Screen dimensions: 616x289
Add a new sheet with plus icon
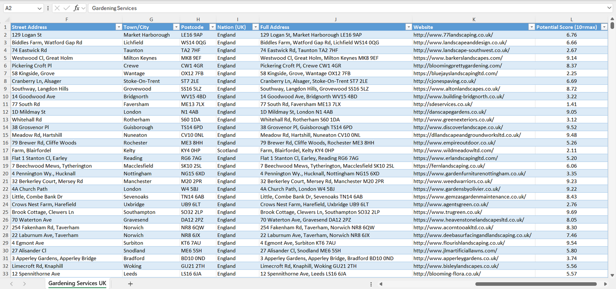[130, 283]
